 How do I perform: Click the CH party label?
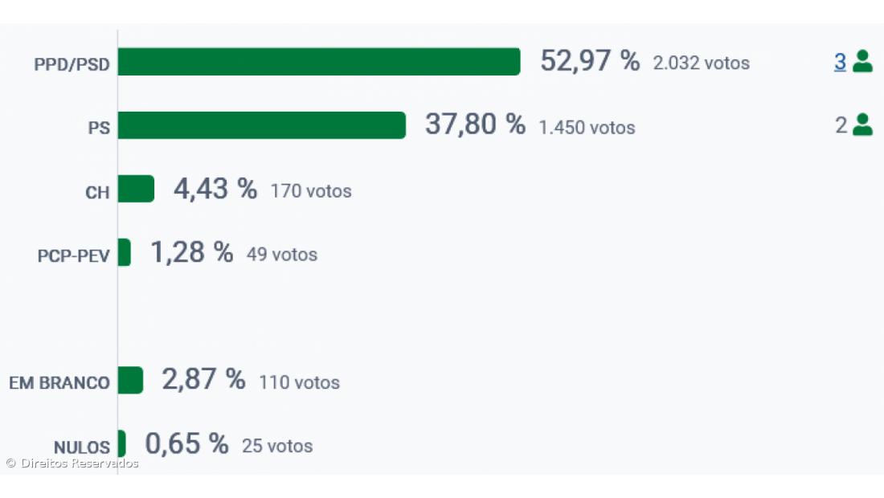(97, 193)
